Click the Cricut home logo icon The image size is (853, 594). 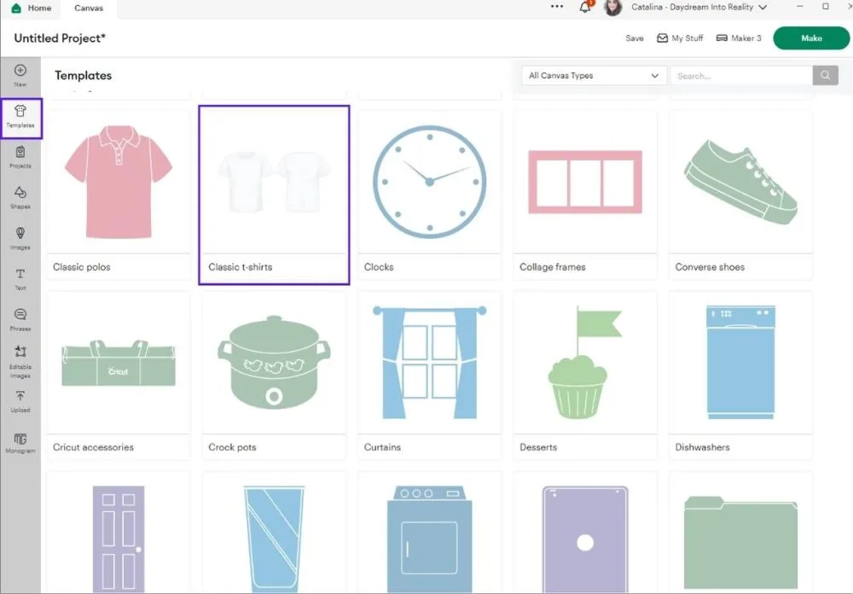click(16, 9)
